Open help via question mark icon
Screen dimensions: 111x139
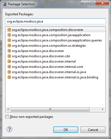[9, 129]
